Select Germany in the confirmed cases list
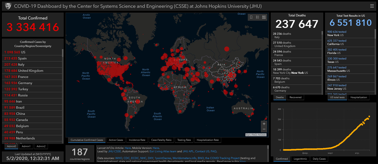The width and height of the screenshot is (378, 164). [32, 83]
